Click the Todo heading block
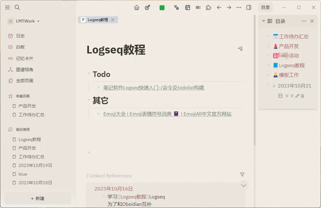Image resolution: width=321 pixels, height=208 pixels. [102, 74]
